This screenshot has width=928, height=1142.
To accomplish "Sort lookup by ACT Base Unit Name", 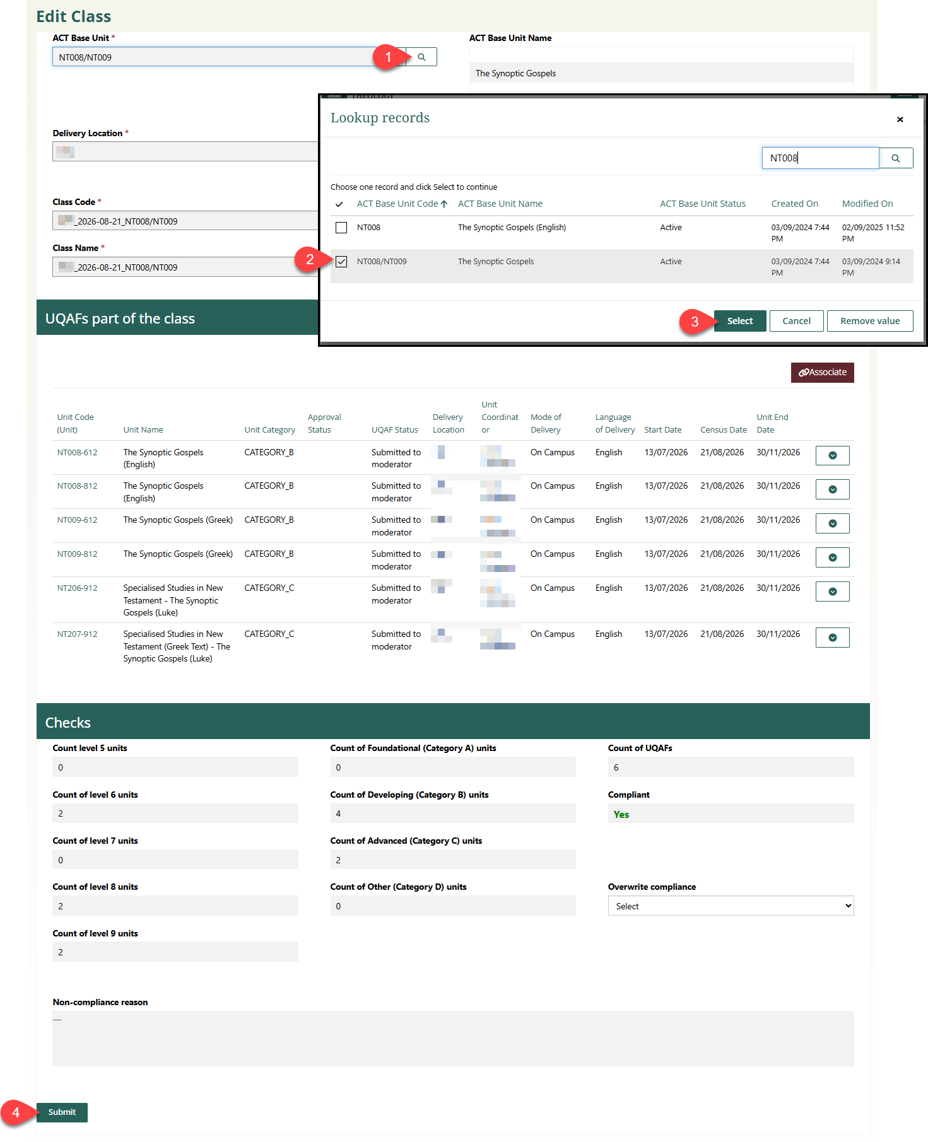I will click(x=500, y=204).
